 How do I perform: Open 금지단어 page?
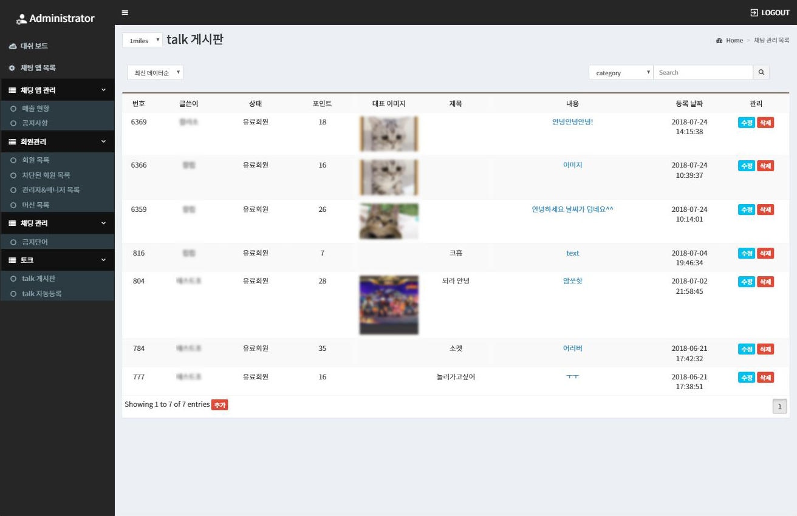pos(35,242)
